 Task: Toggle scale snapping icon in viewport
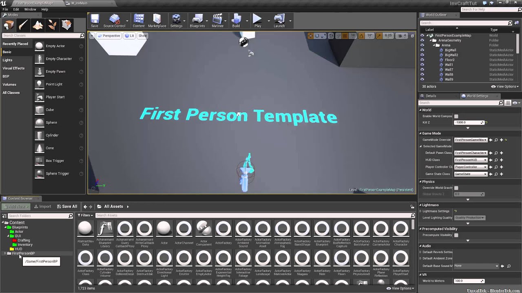point(379,36)
